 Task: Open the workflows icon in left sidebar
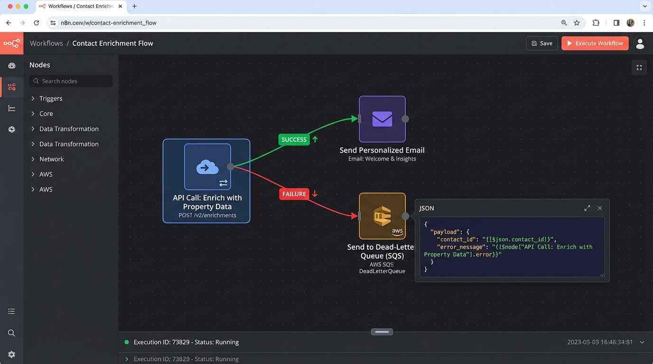[11, 87]
